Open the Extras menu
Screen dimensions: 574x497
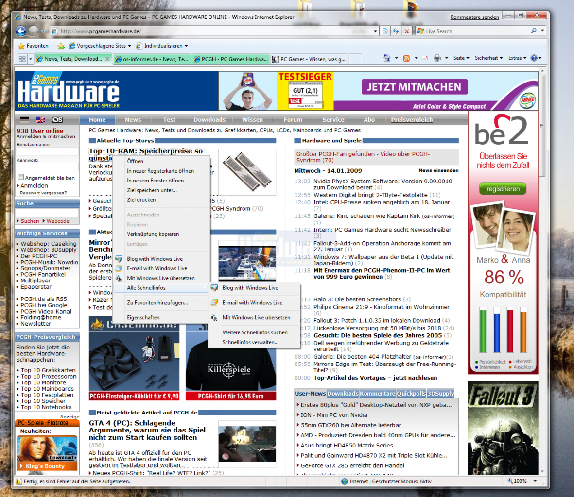[x=517, y=58]
